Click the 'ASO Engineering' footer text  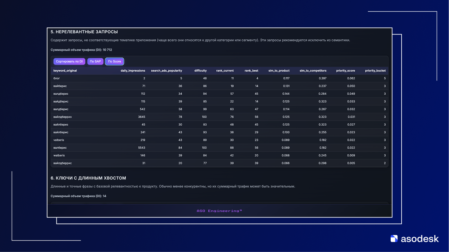click(x=220, y=211)
